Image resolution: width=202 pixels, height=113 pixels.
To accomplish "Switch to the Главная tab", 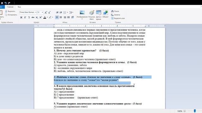I will point(10,7).
